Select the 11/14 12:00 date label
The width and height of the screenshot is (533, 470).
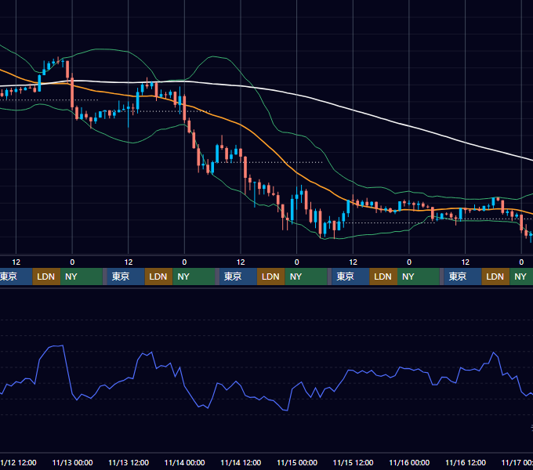pyautogui.click(x=241, y=462)
